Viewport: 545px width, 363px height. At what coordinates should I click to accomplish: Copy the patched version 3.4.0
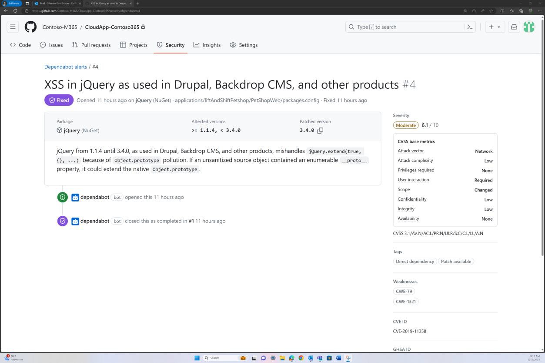coord(321,130)
